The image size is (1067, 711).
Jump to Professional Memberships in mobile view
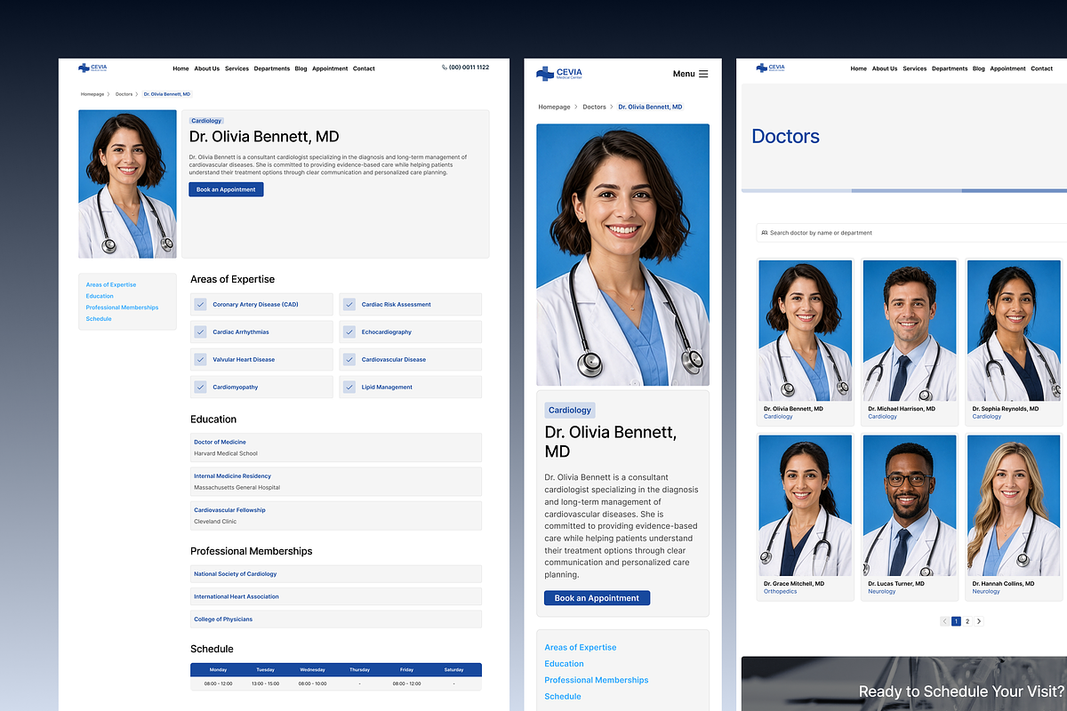coord(597,680)
